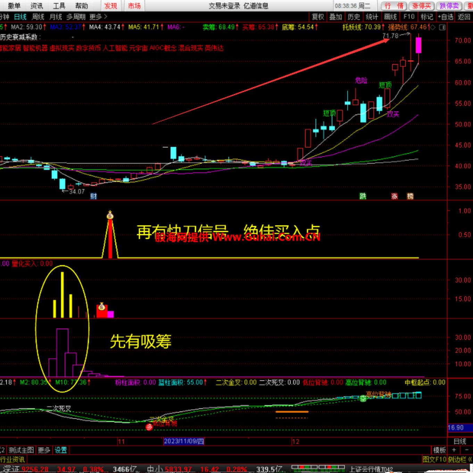Select the AIGC概念 concept tag
473x473 pixels.
[x=163, y=48]
